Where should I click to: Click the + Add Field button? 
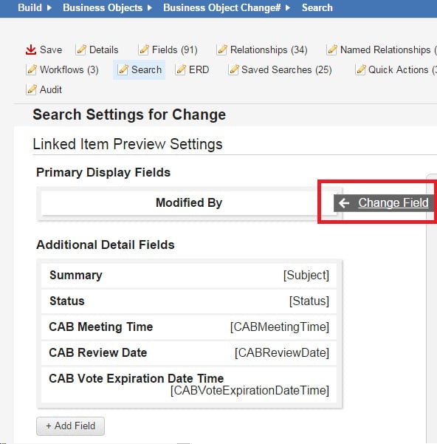pos(70,426)
